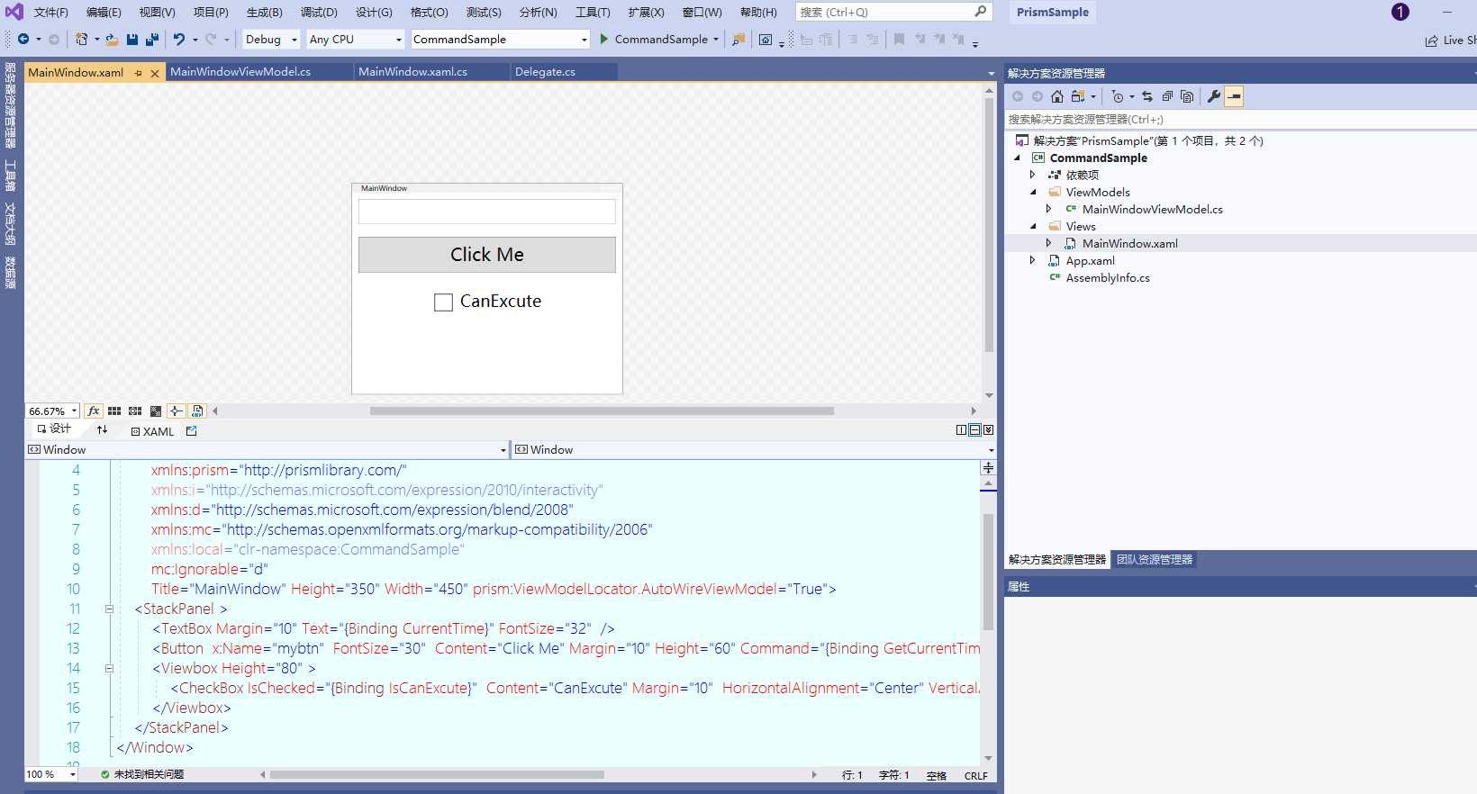This screenshot has height=794, width=1477.
Task: Open the Debug configuration dropdown
Action: tap(271, 39)
